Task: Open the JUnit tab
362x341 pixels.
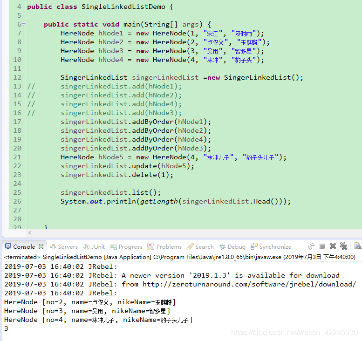Action: (x=94, y=246)
